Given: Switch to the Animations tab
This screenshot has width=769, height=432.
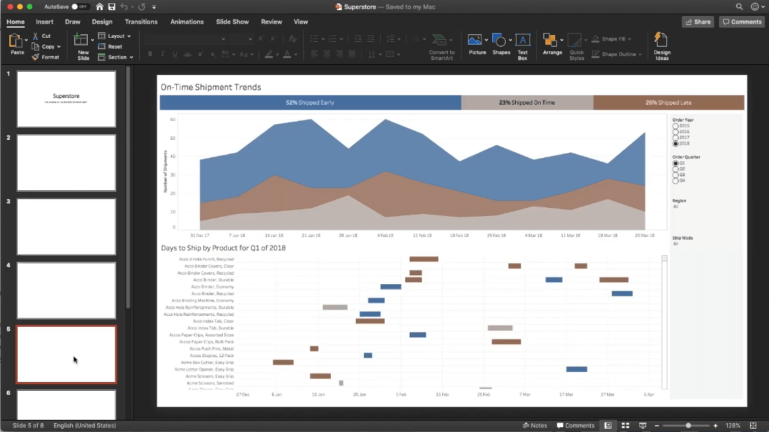Looking at the screenshot, I should click(x=187, y=22).
